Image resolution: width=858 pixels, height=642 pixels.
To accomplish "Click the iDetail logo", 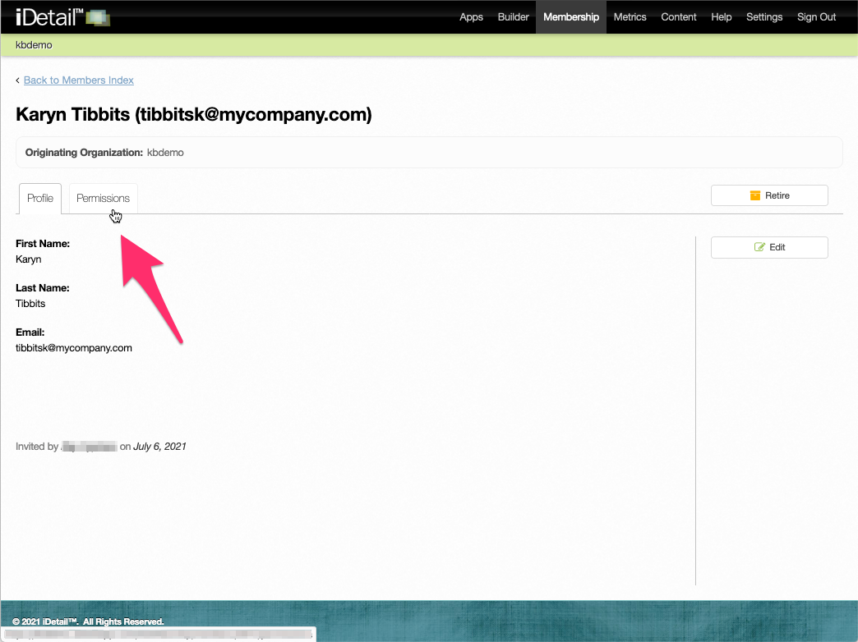I will pyautogui.click(x=62, y=17).
